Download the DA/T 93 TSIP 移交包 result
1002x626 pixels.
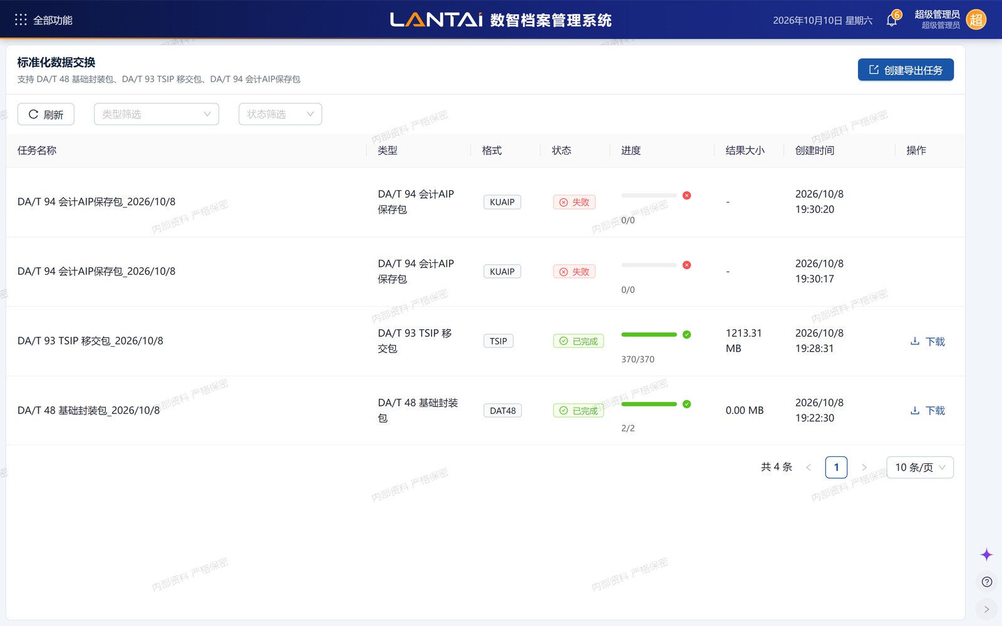click(927, 341)
